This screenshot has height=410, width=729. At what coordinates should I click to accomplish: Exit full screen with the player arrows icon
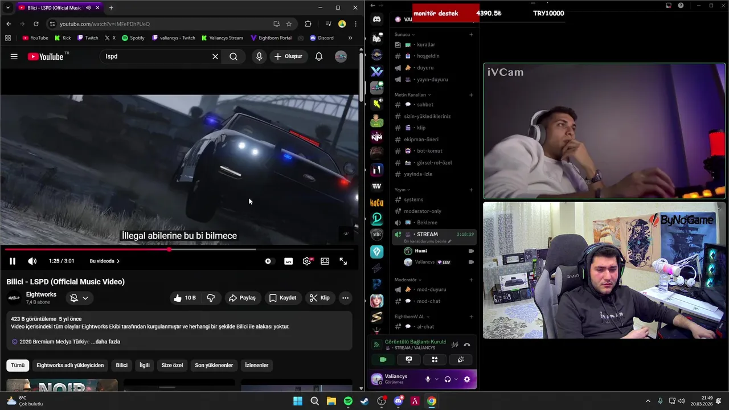pyautogui.click(x=343, y=261)
